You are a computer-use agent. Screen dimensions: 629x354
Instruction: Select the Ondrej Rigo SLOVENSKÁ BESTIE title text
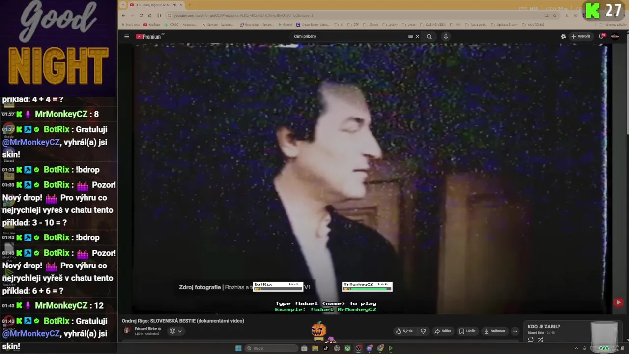pyautogui.click(x=183, y=321)
